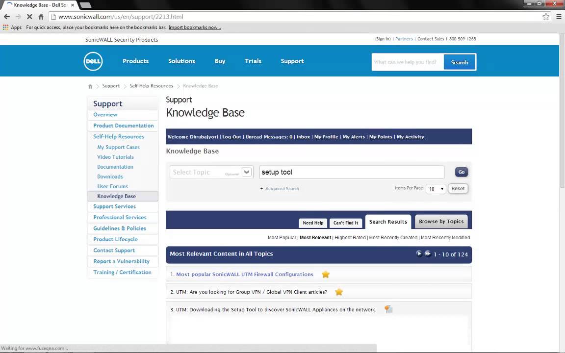Open My Alerts link
Screen dimensions: 565x353
[x=354, y=137]
